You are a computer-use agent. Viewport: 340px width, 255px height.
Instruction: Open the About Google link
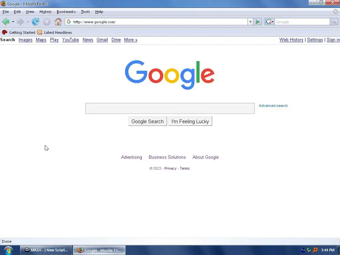pyautogui.click(x=206, y=157)
